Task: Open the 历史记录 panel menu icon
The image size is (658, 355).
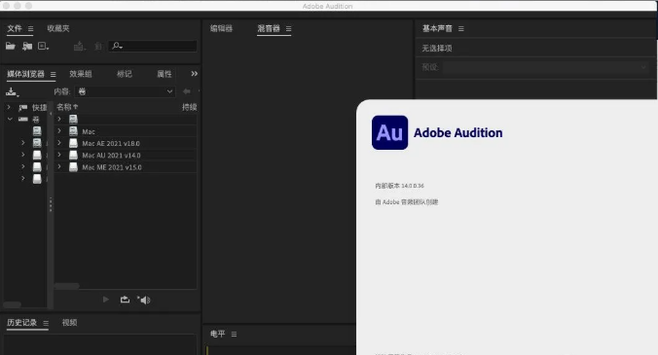Action: [x=46, y=323]
